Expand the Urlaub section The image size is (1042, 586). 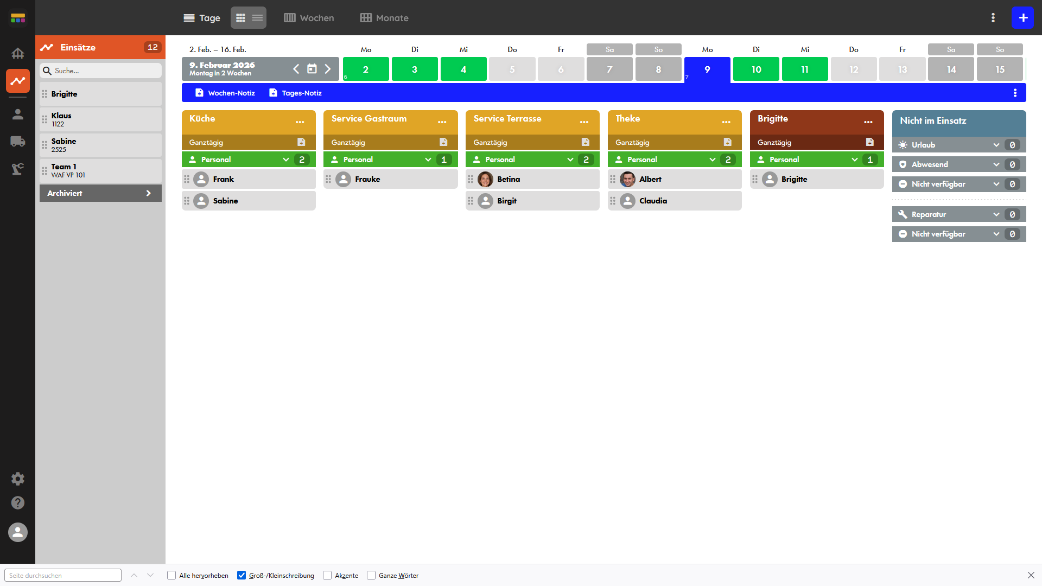coord(996,145)
